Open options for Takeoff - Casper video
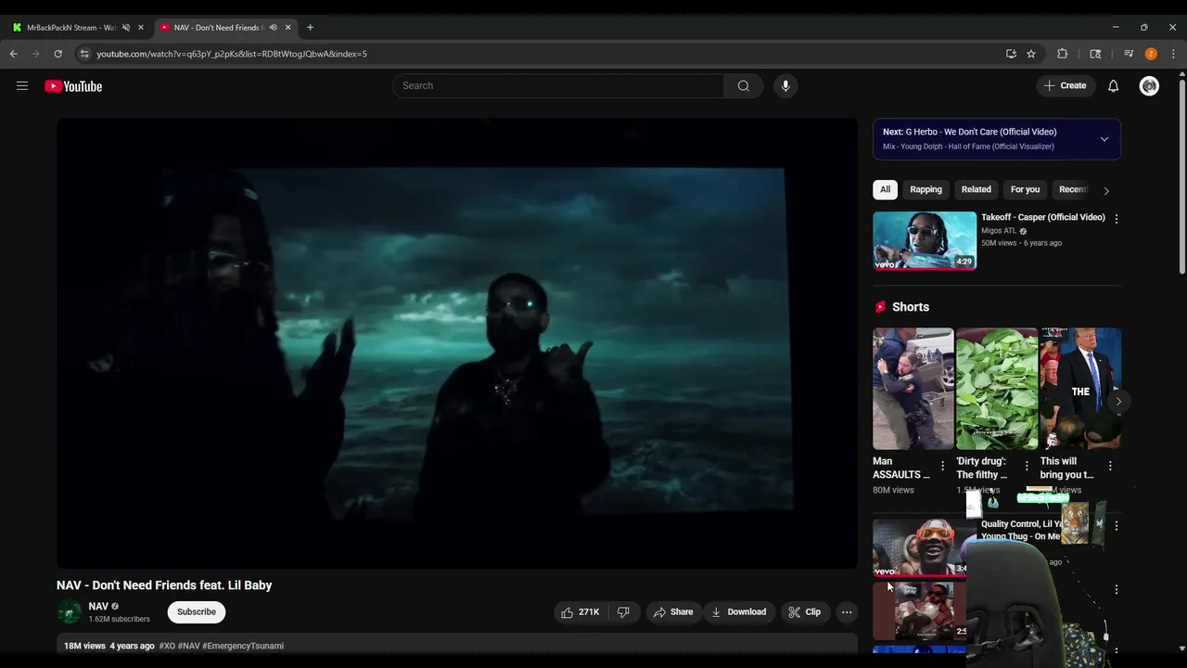 coord(1116,219)
